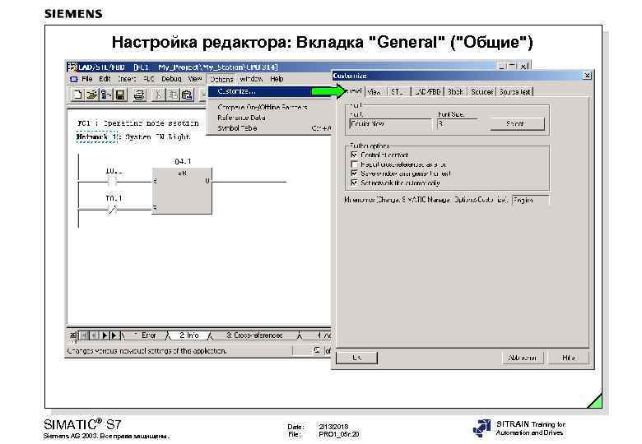
Task: Click the LAD/STL/FBD application title icon
Action: coord(73,67)
